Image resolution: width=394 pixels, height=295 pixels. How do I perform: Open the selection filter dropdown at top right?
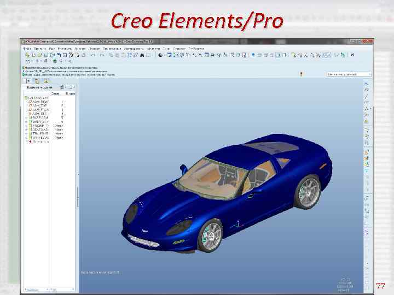[349, 74]
